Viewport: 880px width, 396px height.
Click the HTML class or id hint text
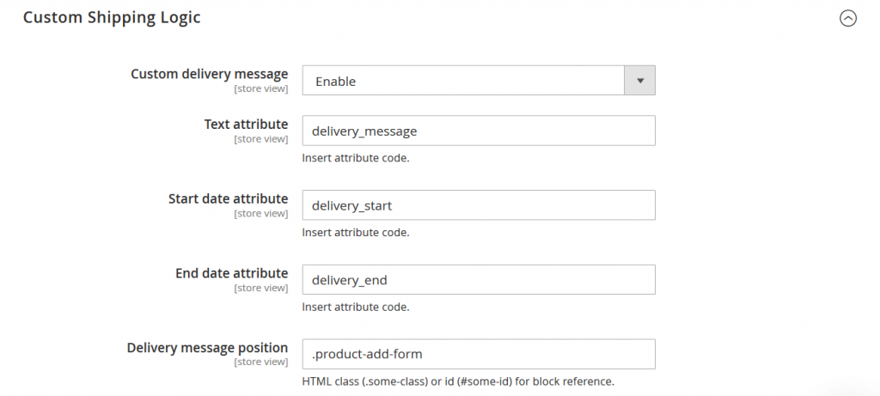pyautogui.click(x=458, y=381)
